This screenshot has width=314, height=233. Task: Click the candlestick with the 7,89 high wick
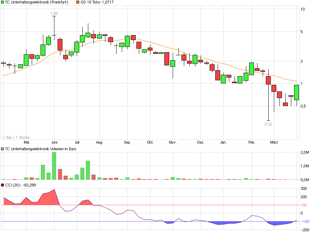point(54,28)
